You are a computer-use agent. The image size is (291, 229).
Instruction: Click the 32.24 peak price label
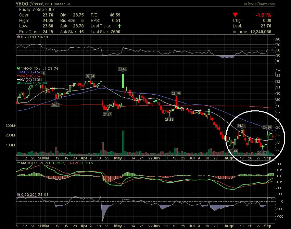(90, 76)
